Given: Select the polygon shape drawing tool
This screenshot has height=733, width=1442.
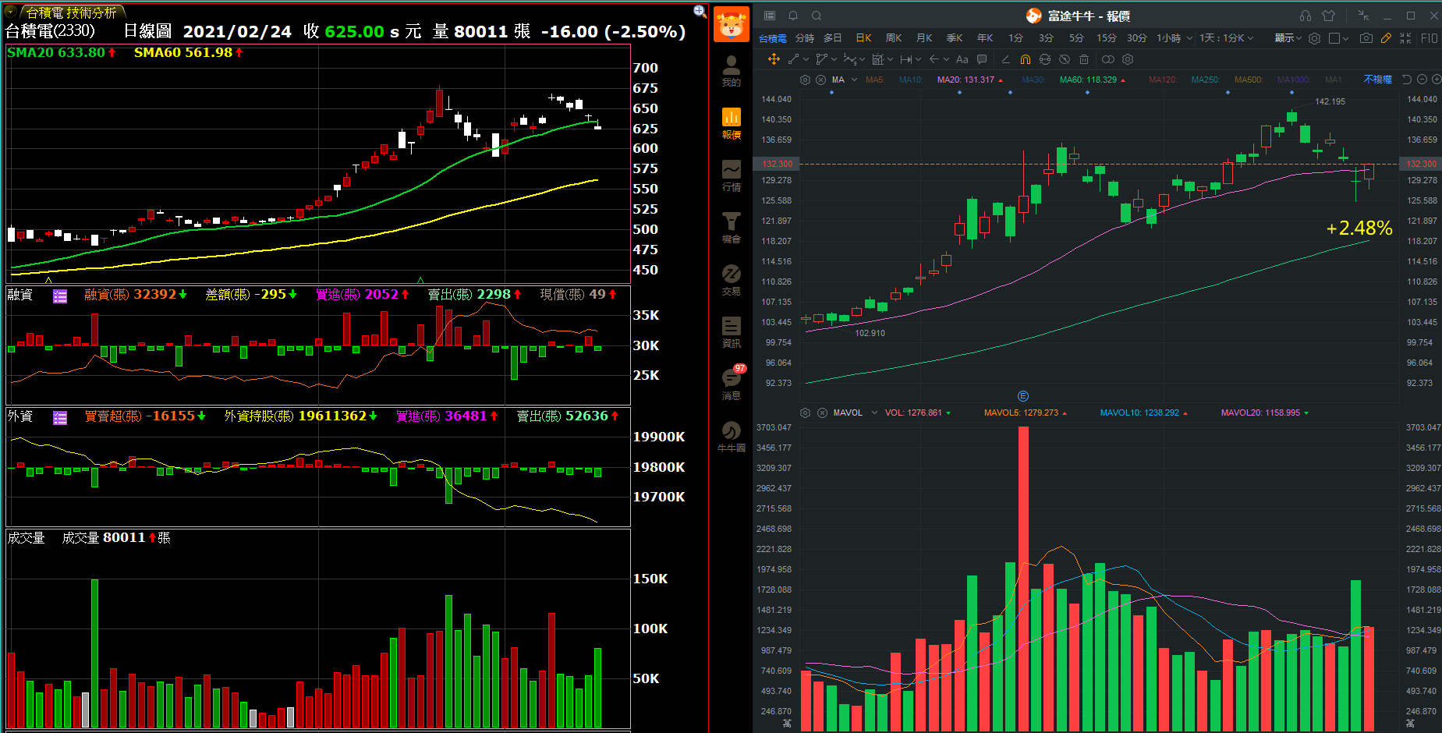Looking at the screenshot, I should coord(821,59).
